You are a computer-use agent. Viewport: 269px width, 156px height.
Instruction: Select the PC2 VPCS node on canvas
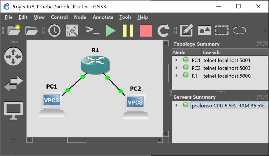coord(136,107)
